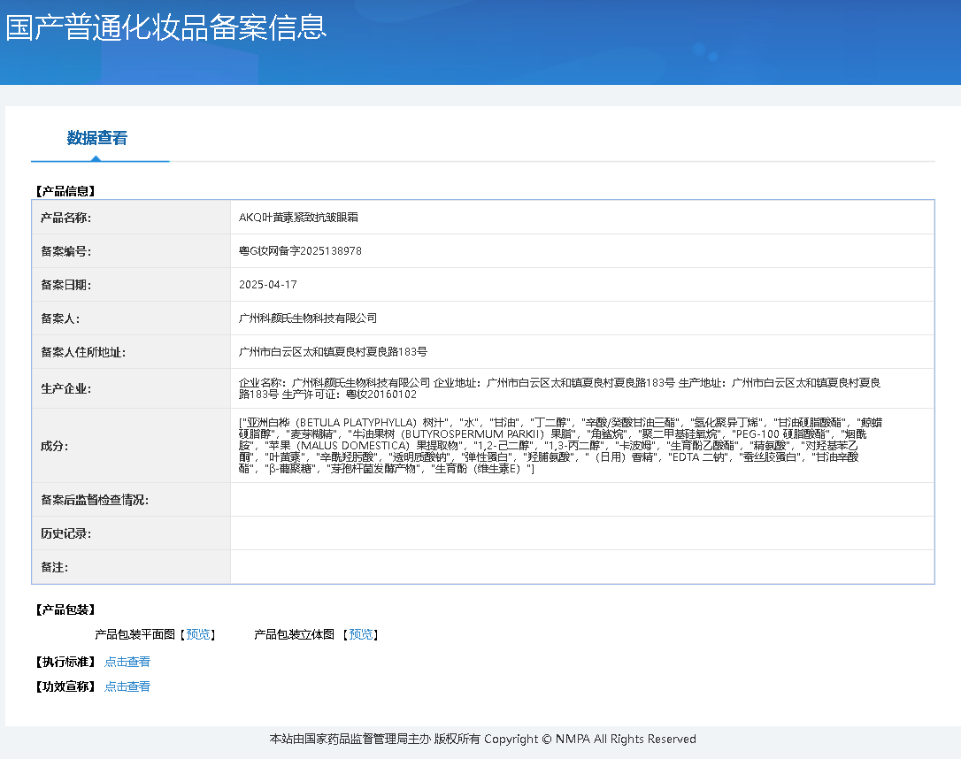The width and height of the screenshot is (961, 759).
Task: Select the product name AKQ叶黄素紧致抗皱眼霜
Action: coord(298,217)
